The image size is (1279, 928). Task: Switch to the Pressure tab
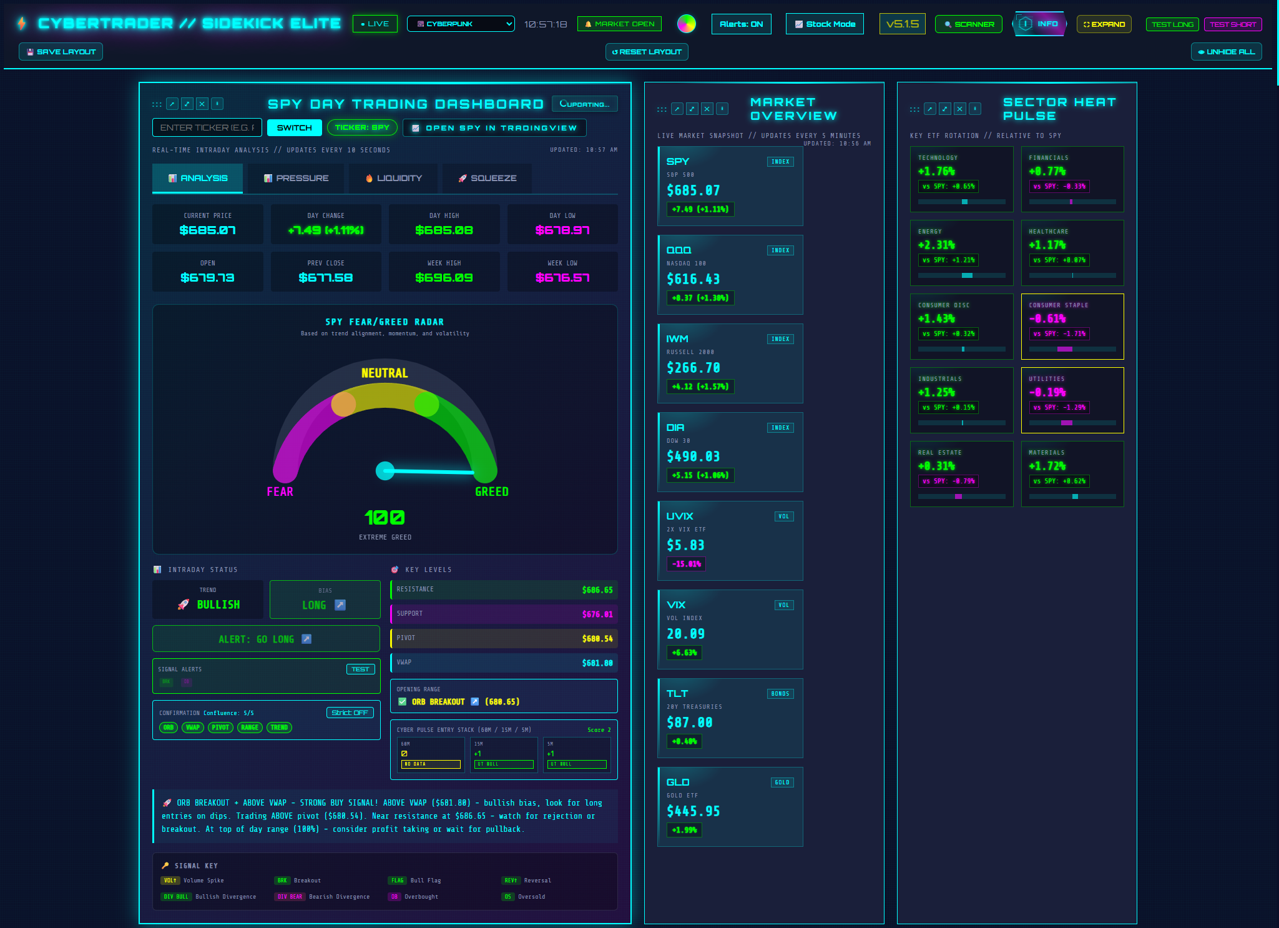295,178
